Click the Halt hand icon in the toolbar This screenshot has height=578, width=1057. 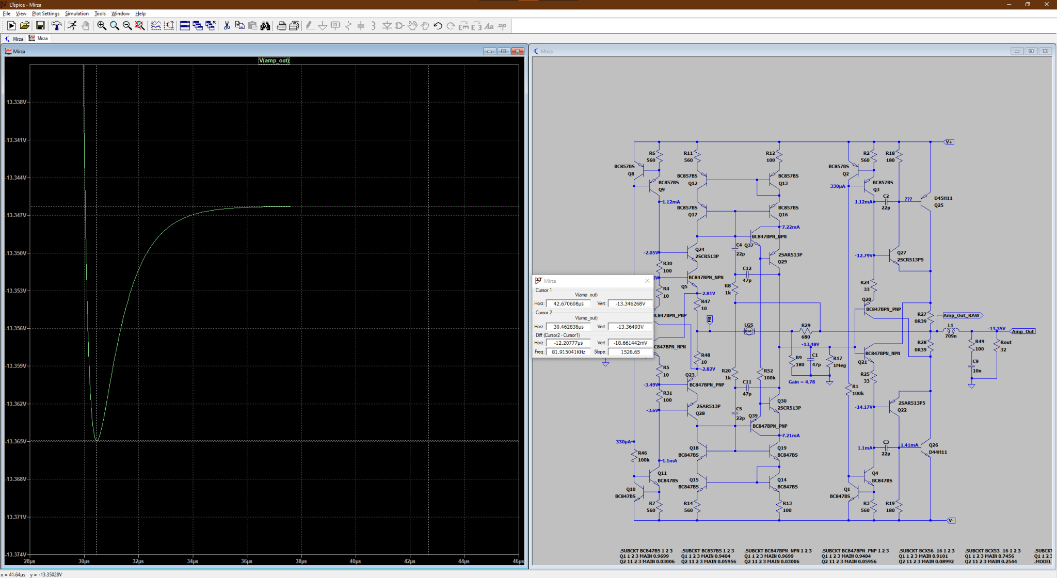[x=85, y=26]
